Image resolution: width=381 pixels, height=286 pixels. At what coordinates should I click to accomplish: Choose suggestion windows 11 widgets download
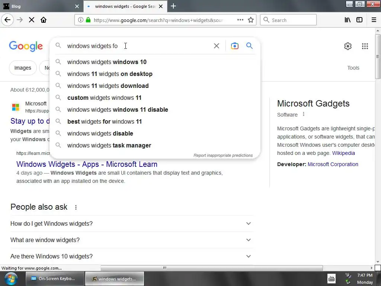155,86
